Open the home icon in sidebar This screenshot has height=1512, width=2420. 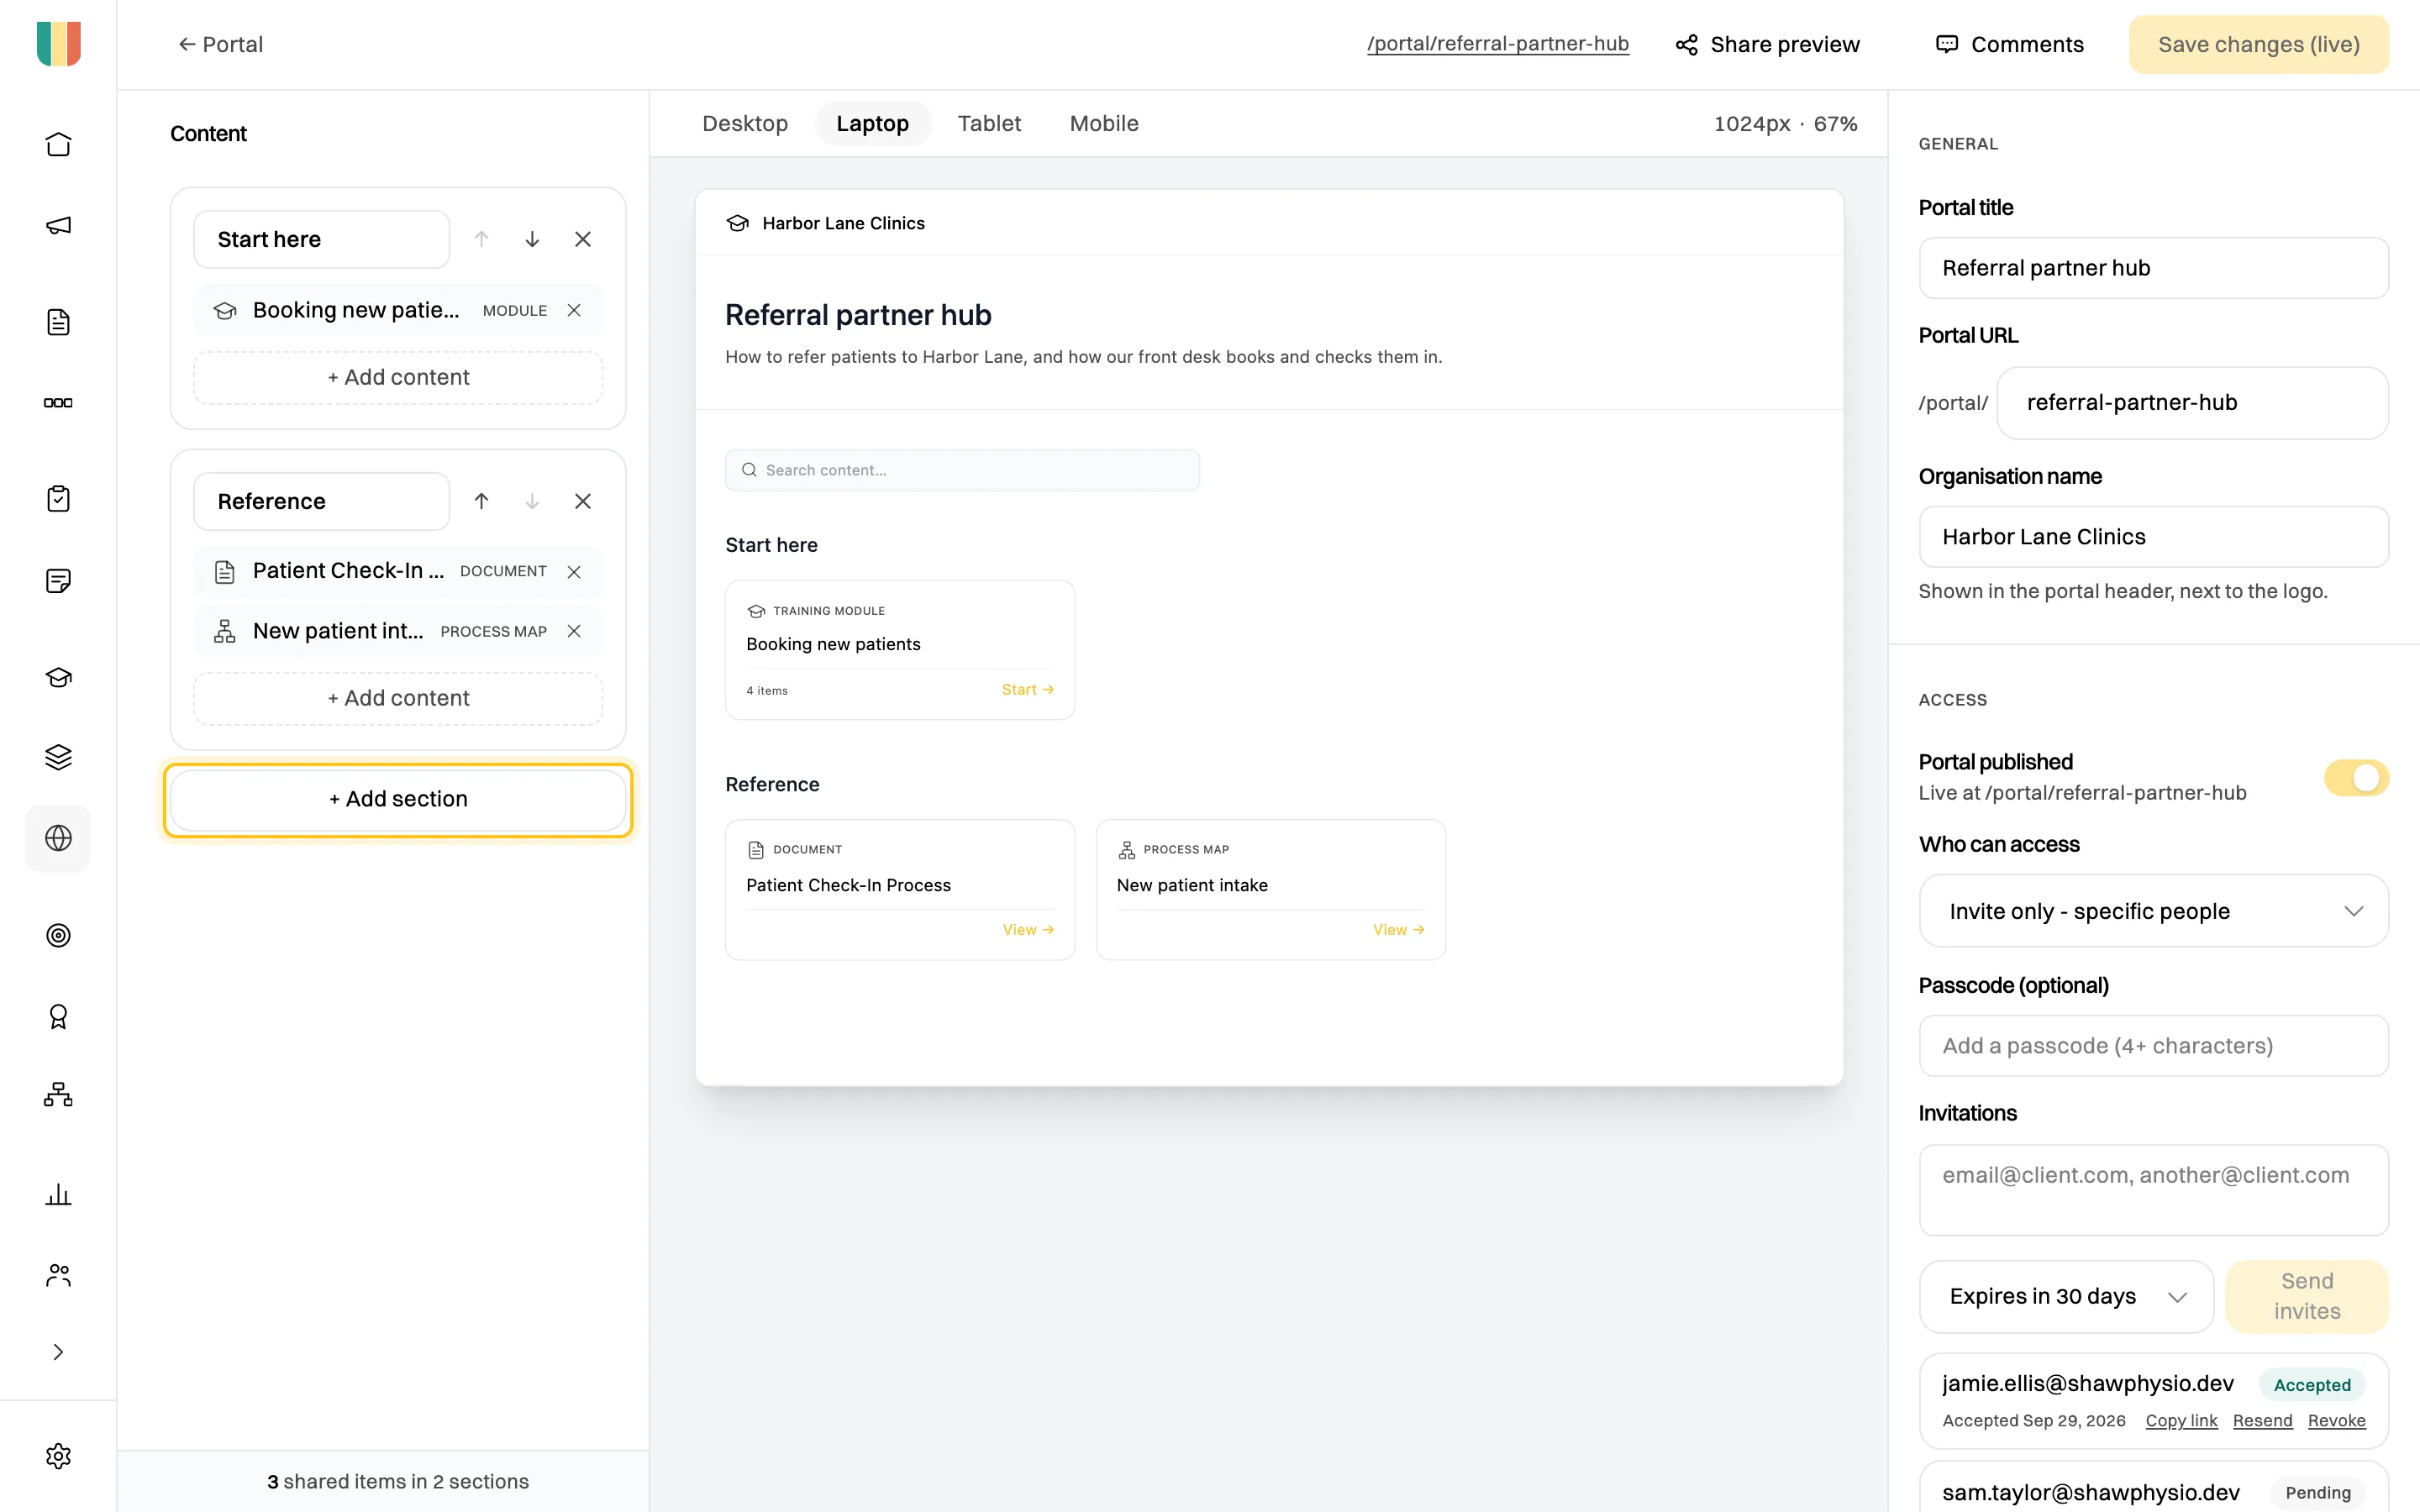pos(58,144)
